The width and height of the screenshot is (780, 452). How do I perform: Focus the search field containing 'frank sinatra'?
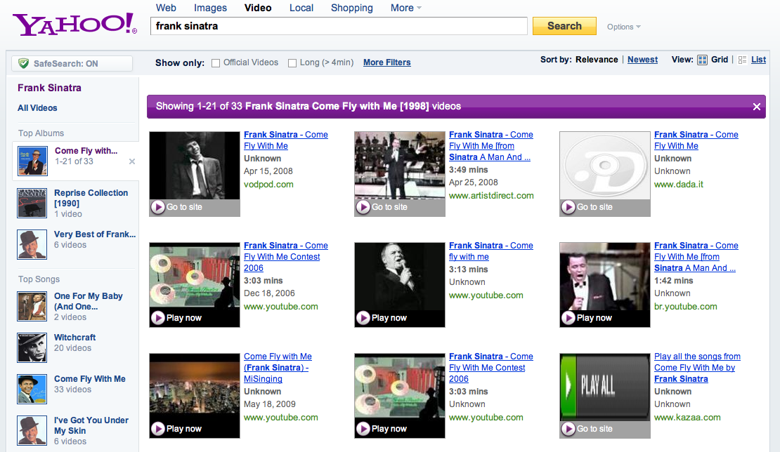tap(339, 26)
